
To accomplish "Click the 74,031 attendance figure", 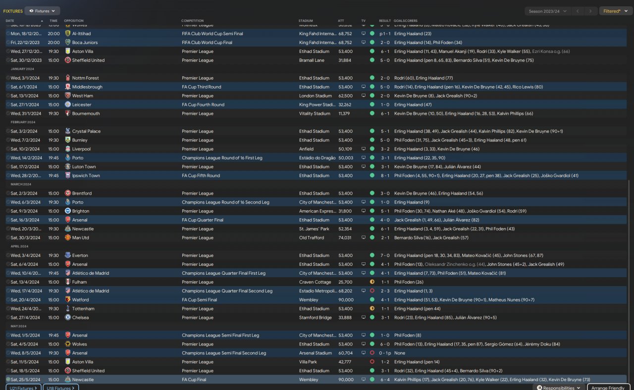I will tap(345, 238).
